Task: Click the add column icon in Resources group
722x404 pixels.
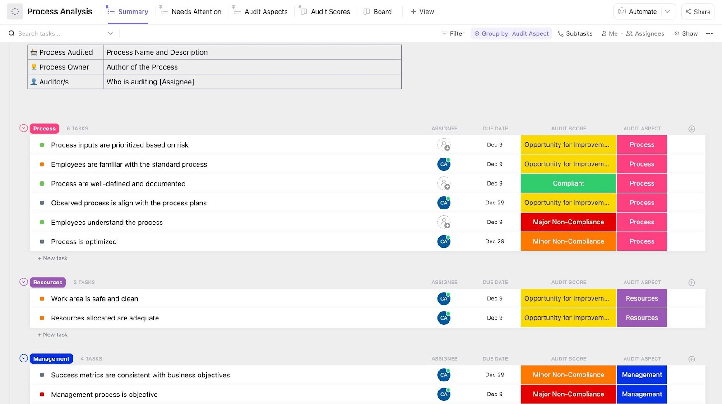Action: tap(691, 283)
